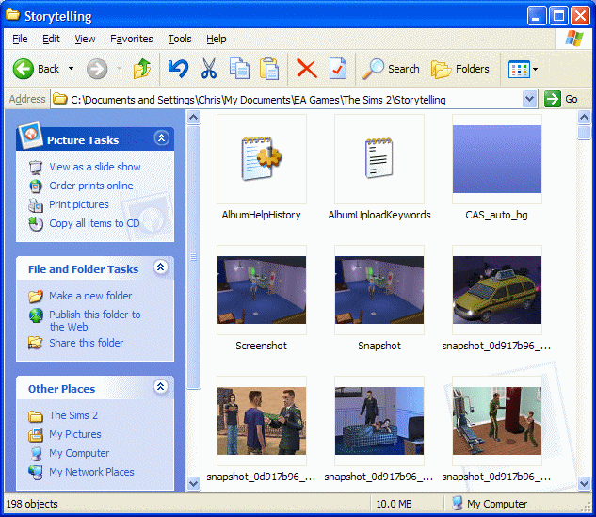
Task: Toggle the Folders pane
Action: coord(459,69)
